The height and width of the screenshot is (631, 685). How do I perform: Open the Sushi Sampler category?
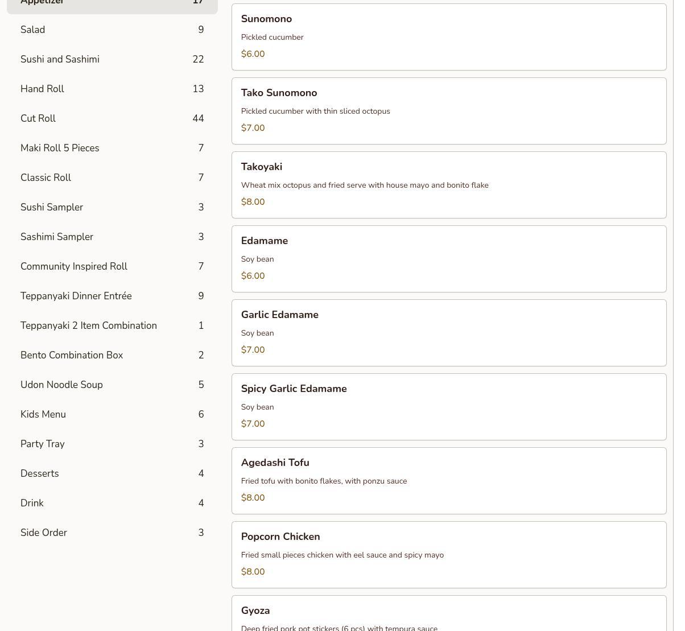pos(112,207)
